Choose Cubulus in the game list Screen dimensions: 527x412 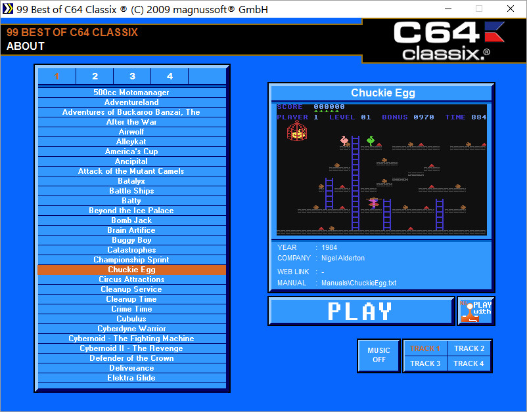[131, 319]
